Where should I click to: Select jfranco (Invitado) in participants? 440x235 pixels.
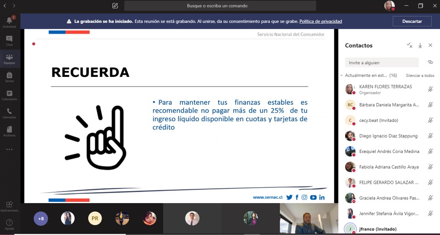pos(378,229)
